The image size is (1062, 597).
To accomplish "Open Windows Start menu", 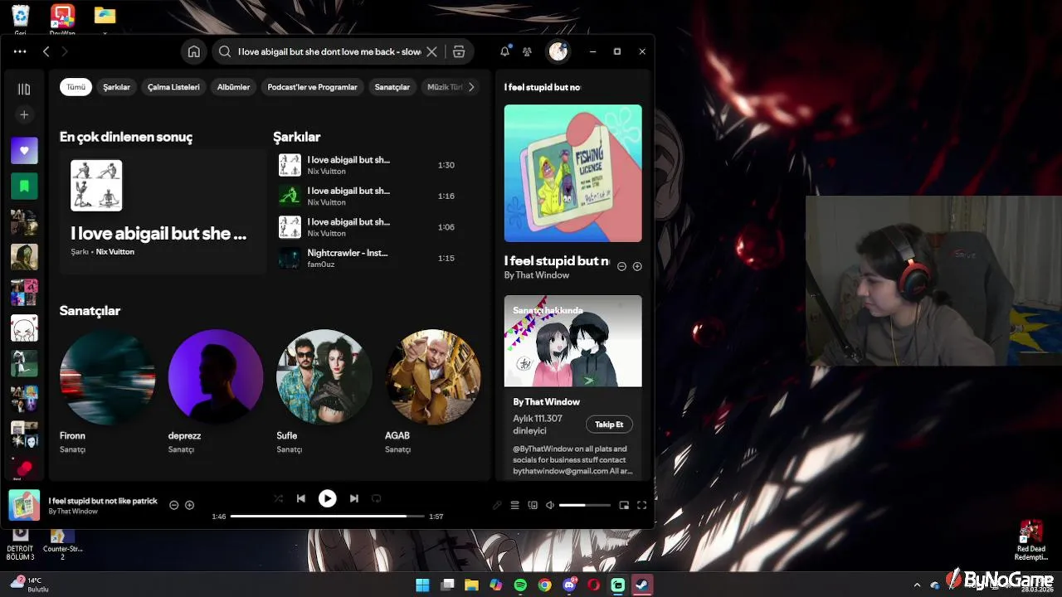I will tap(422, 585).
